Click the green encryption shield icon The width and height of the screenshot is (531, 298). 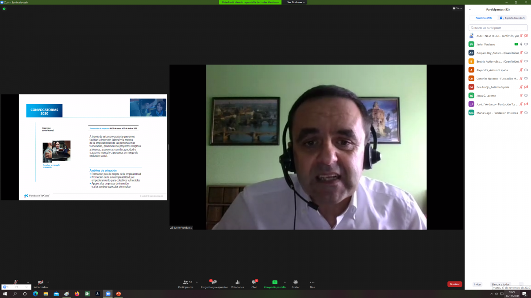pyautogui.click(x=4, y=9)
